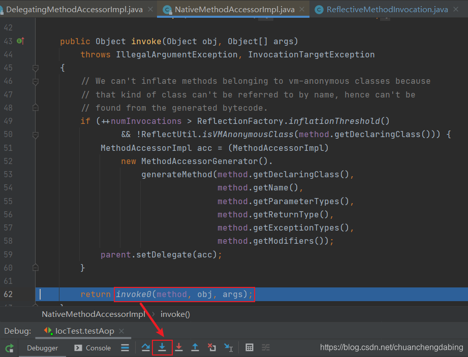Click line number 49 in the gutter
Image resolution: width=468 pixels, height=357 pixels.
[x=8, y=121]
